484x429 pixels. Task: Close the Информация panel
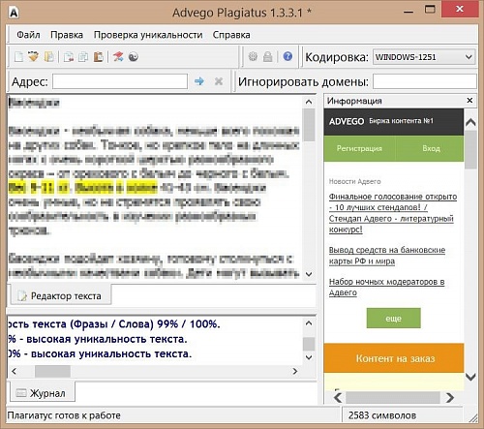469,101
